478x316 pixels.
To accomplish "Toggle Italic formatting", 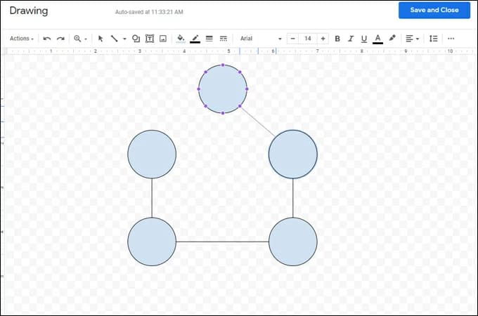I will pos(351,39).
